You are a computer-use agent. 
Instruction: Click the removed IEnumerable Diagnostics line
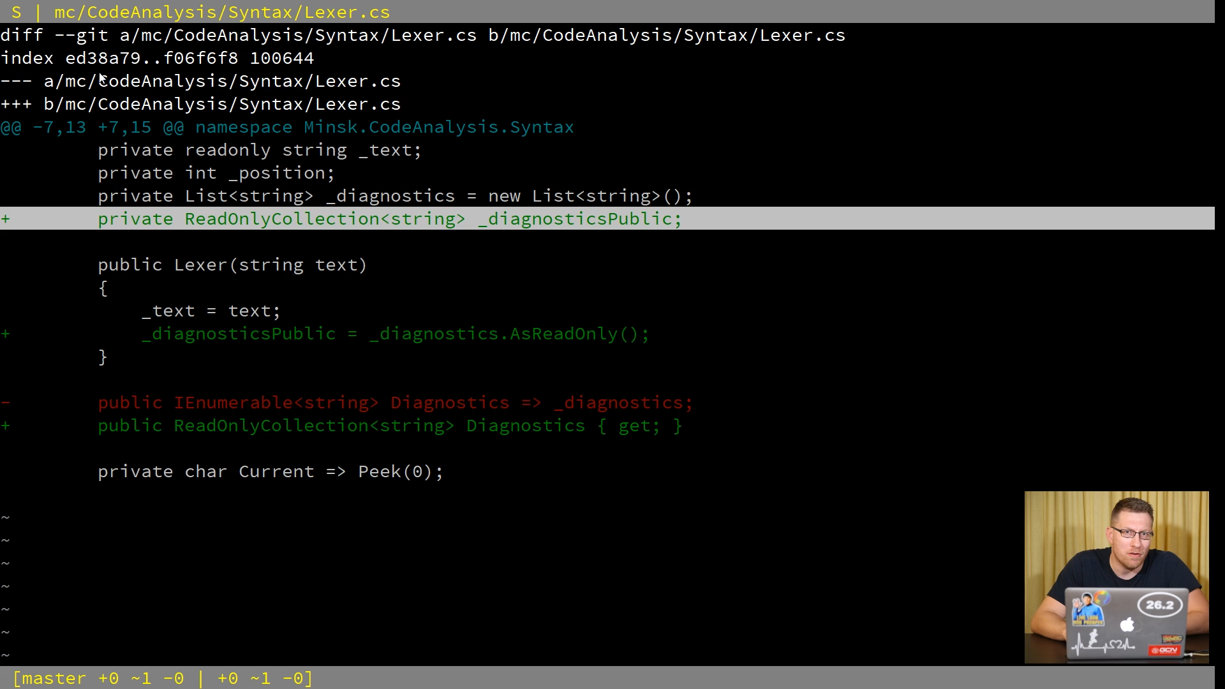point(395,403)
